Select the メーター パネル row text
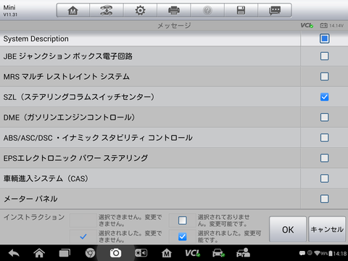This screenshot has width=348, height=261. pyautogui.click(x=30, y=199)
